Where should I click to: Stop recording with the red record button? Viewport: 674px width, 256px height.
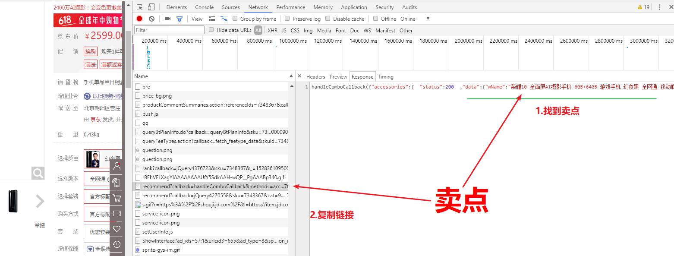139,19
